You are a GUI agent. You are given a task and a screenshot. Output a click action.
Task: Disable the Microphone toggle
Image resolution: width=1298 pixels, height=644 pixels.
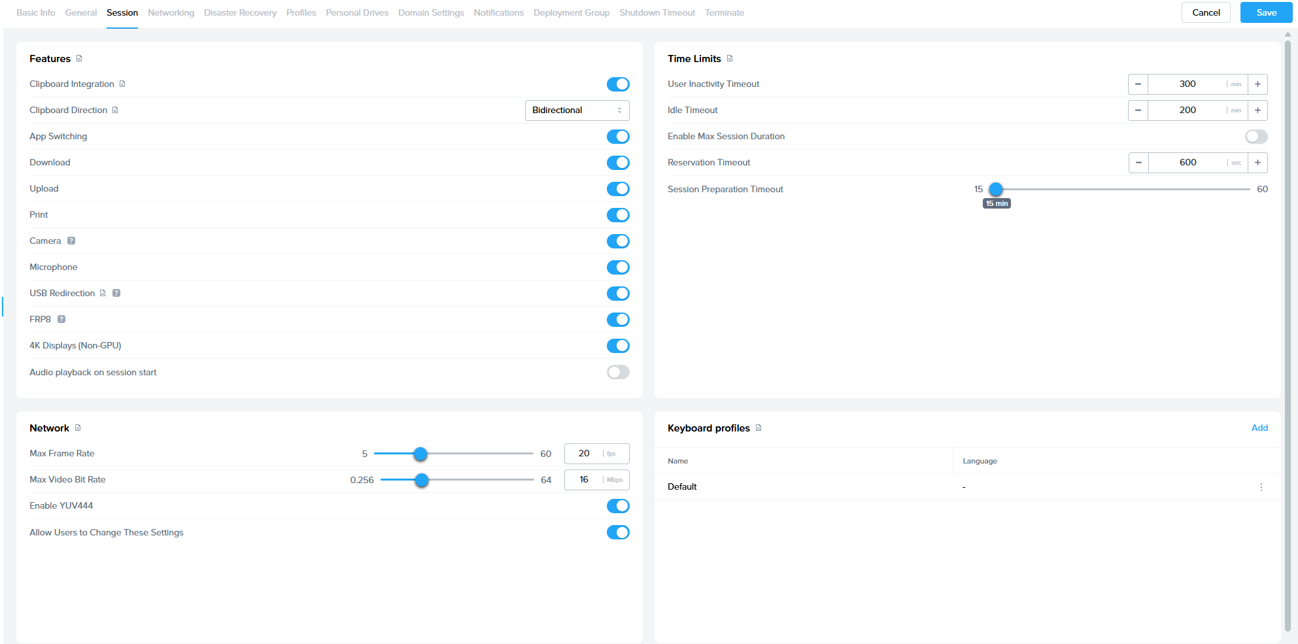click(x=617, y=267)
